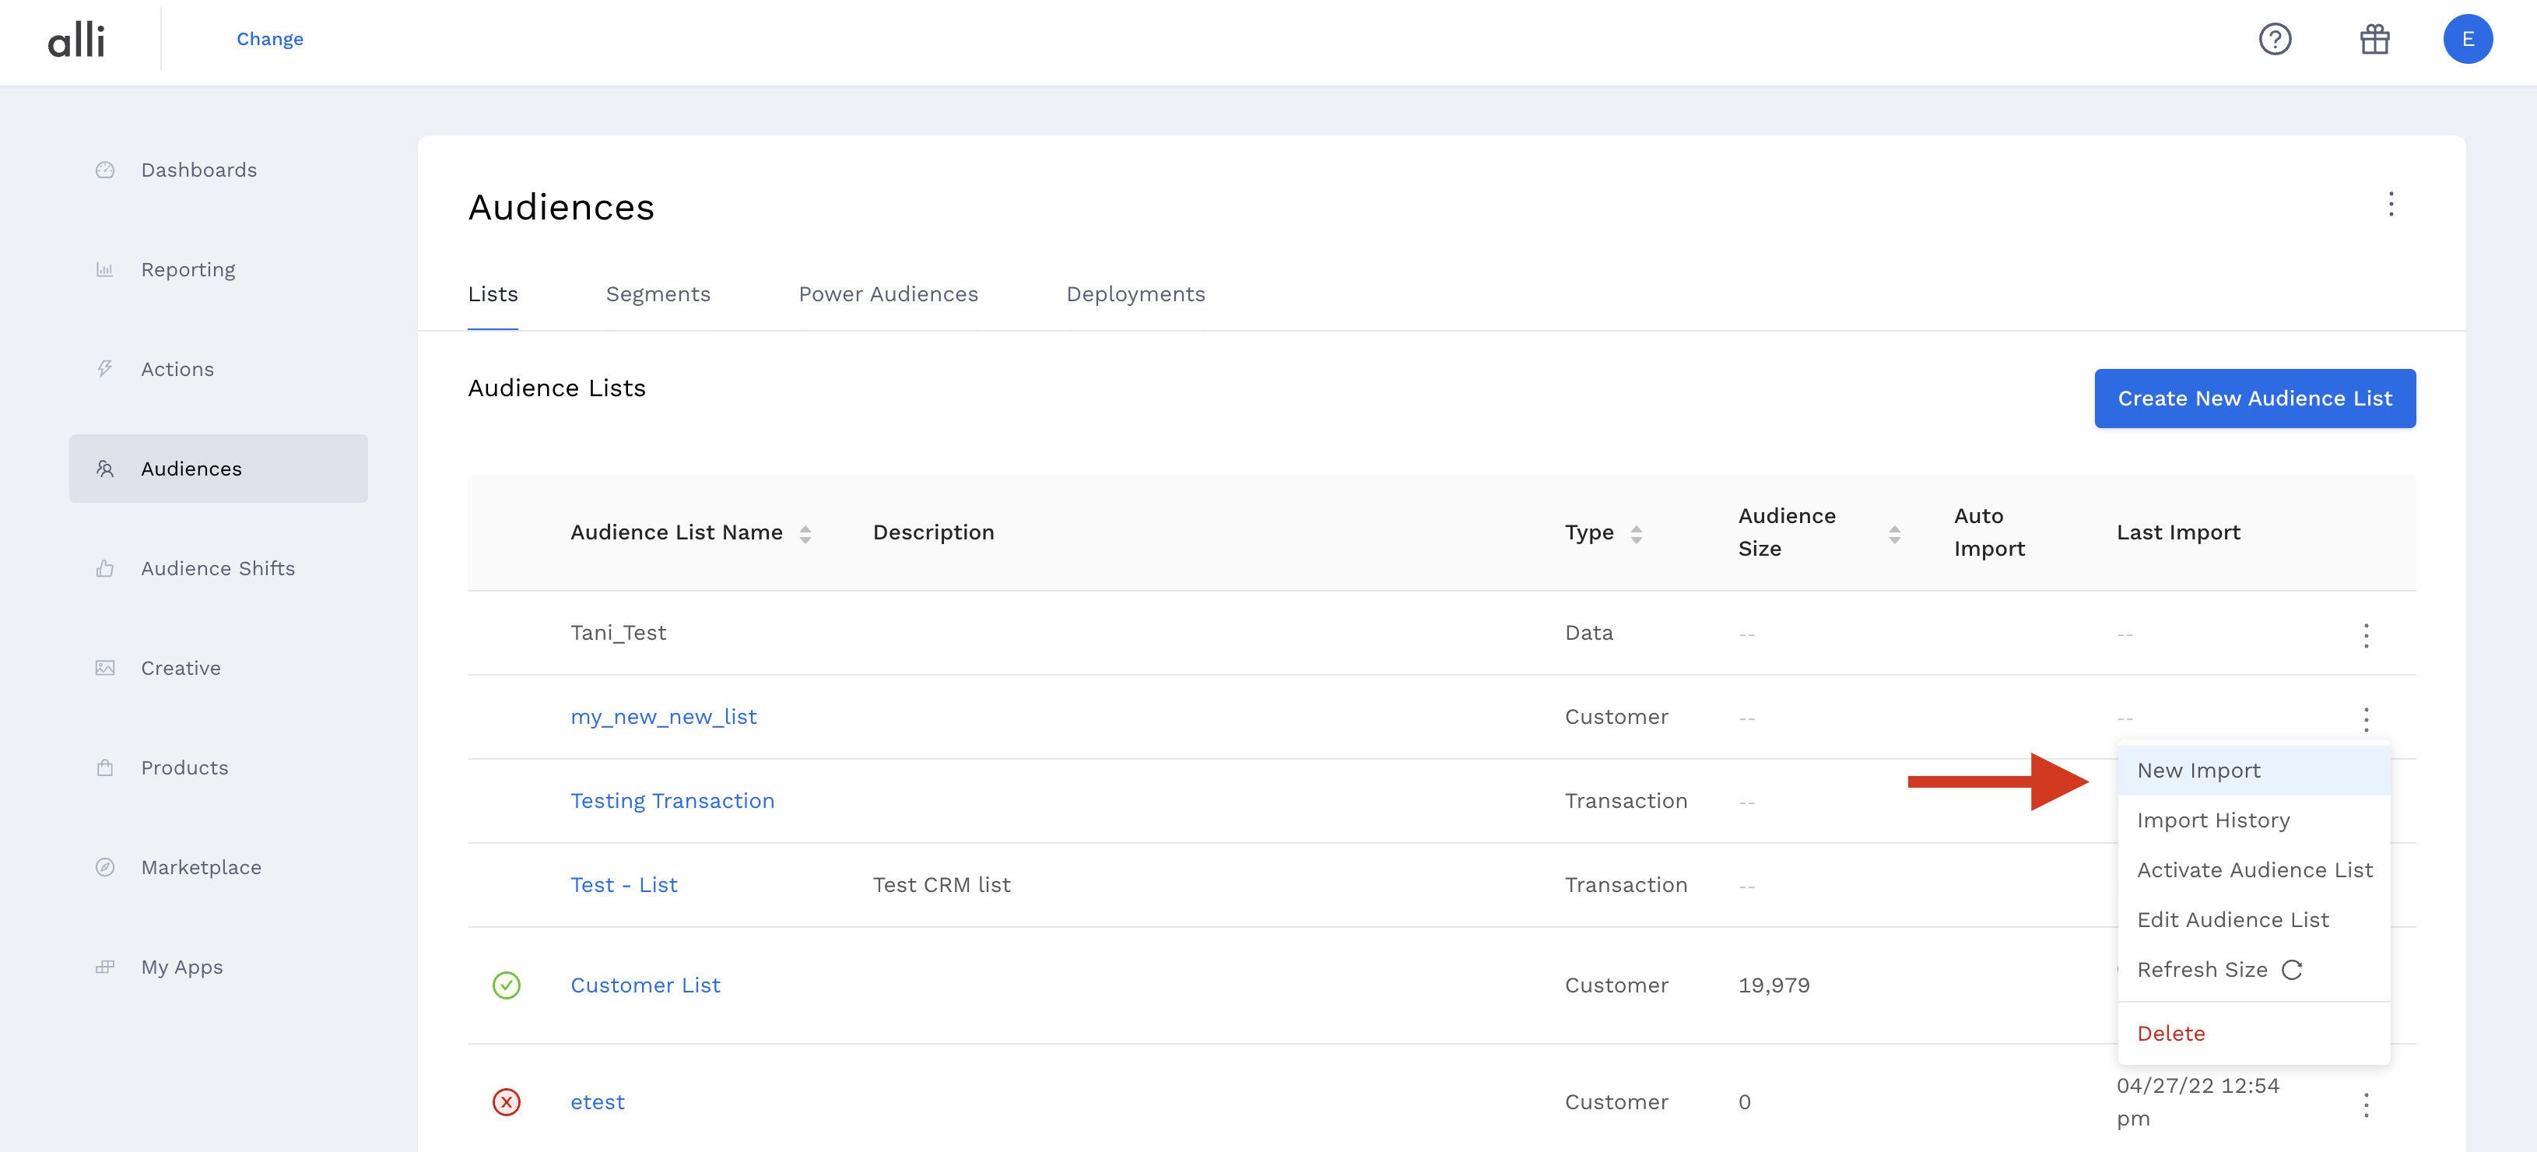Open the user avatar E menu
The image size is (2537, 1152).
(2466, 40)
